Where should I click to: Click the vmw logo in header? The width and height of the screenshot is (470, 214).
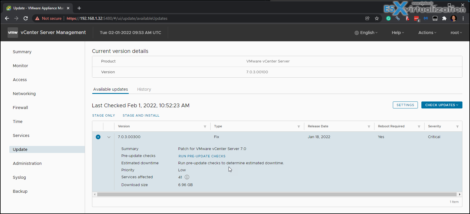pos(13,33)
